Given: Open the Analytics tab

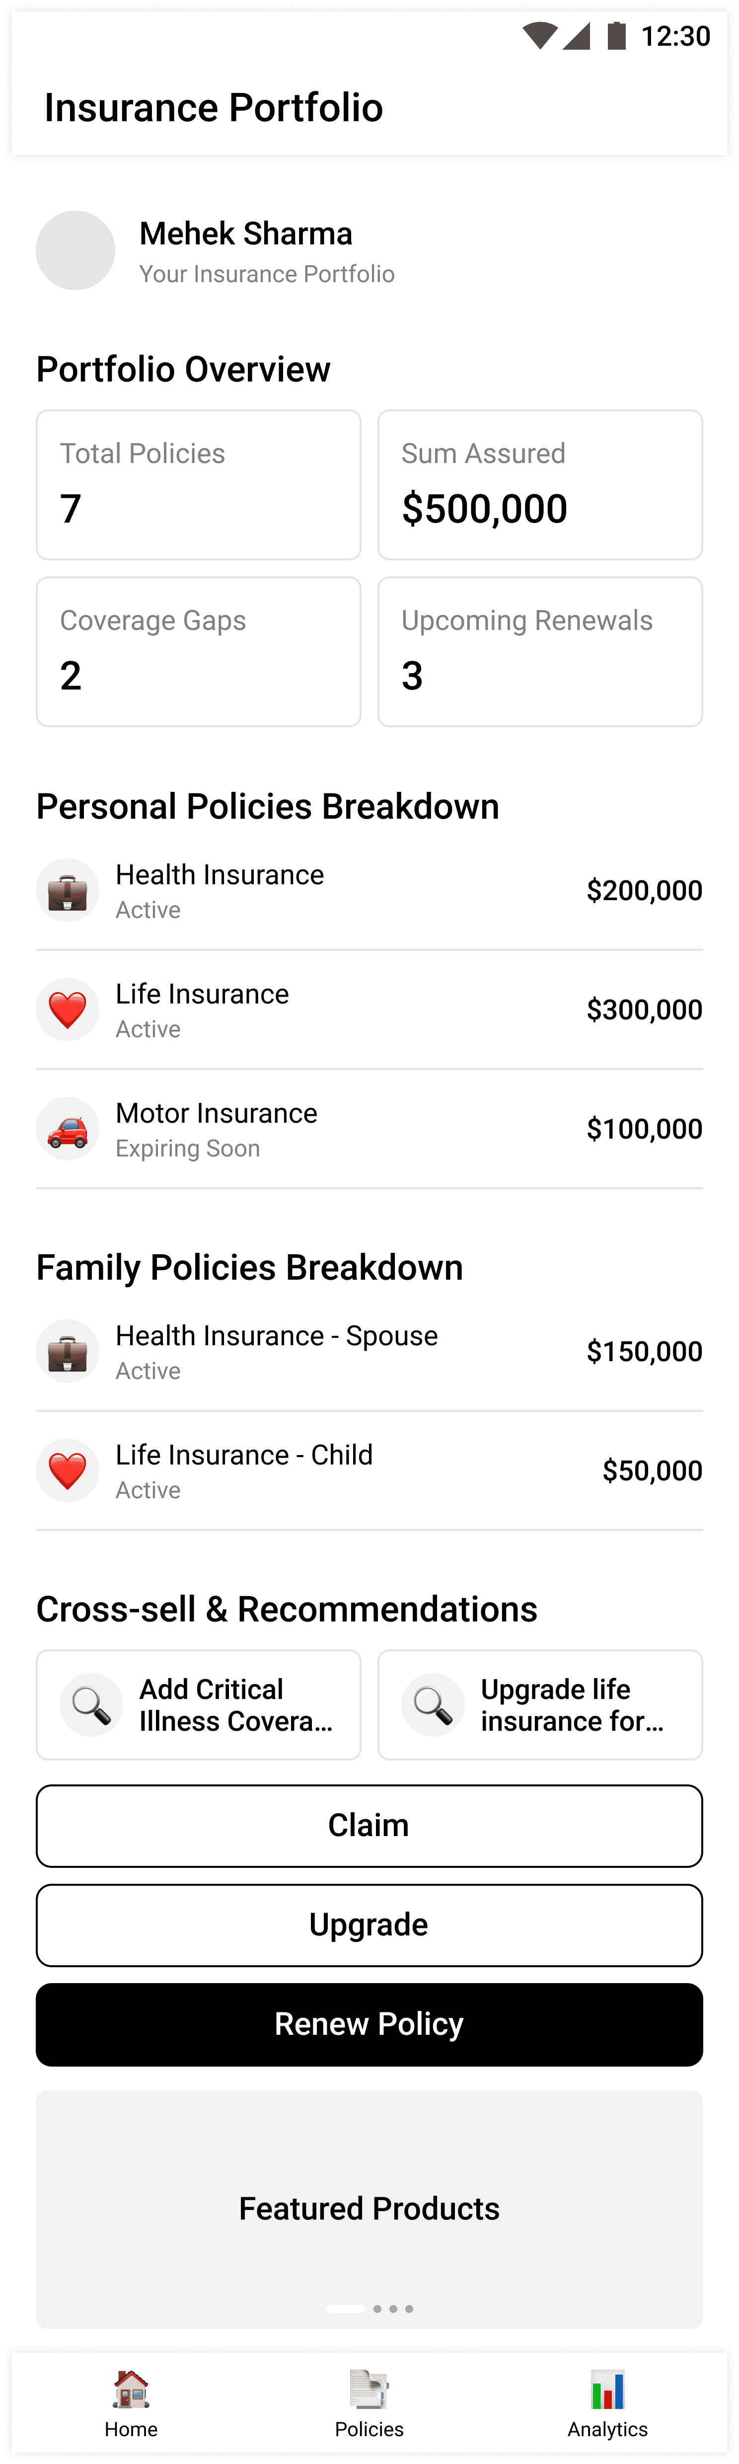Looking at the screenshot, I should (x=608, y=2404).
